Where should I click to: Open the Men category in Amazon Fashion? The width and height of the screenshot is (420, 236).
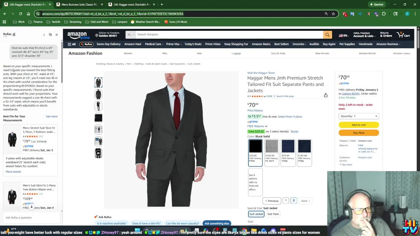pyautogui.click(x=165, y=53)
